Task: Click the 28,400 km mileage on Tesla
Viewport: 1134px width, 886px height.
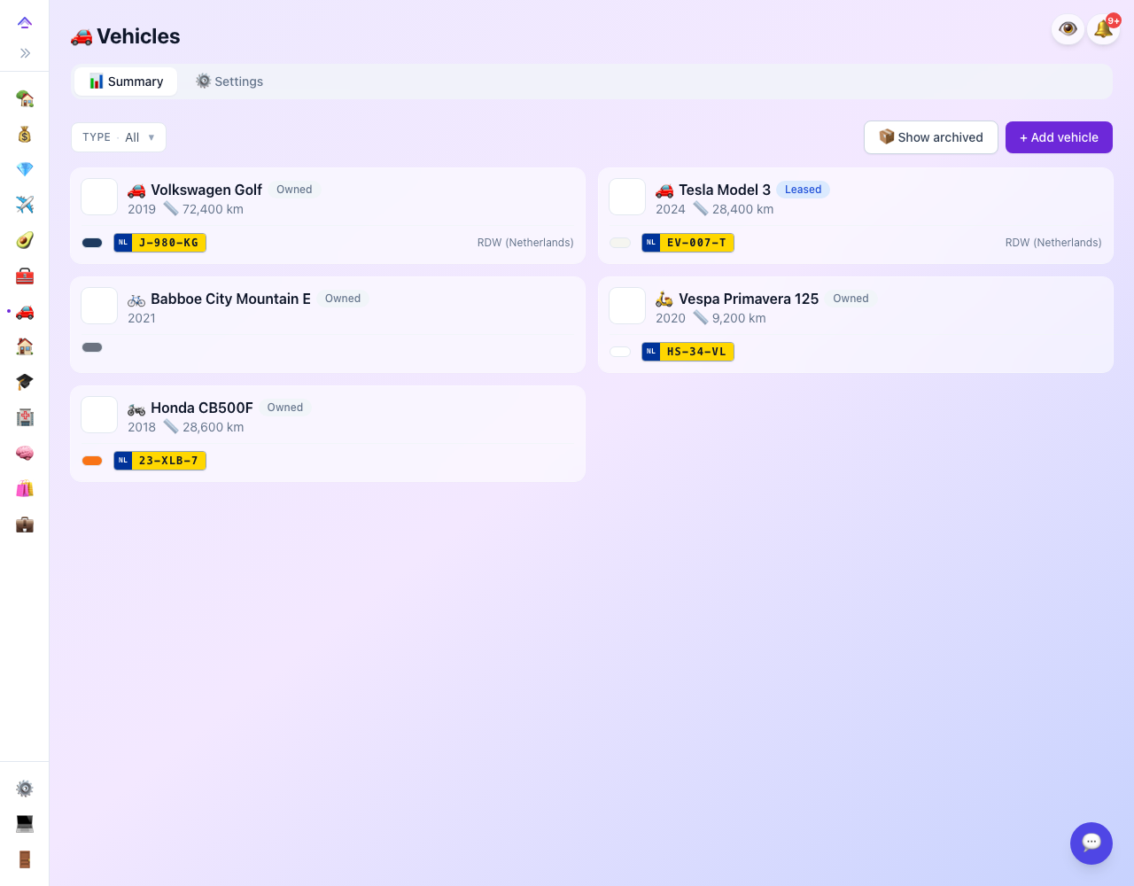Action: (742, 209)
